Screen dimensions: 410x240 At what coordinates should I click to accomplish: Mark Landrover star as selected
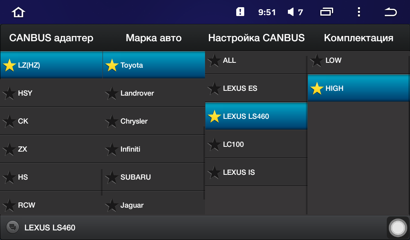click(x=112, y=93)
